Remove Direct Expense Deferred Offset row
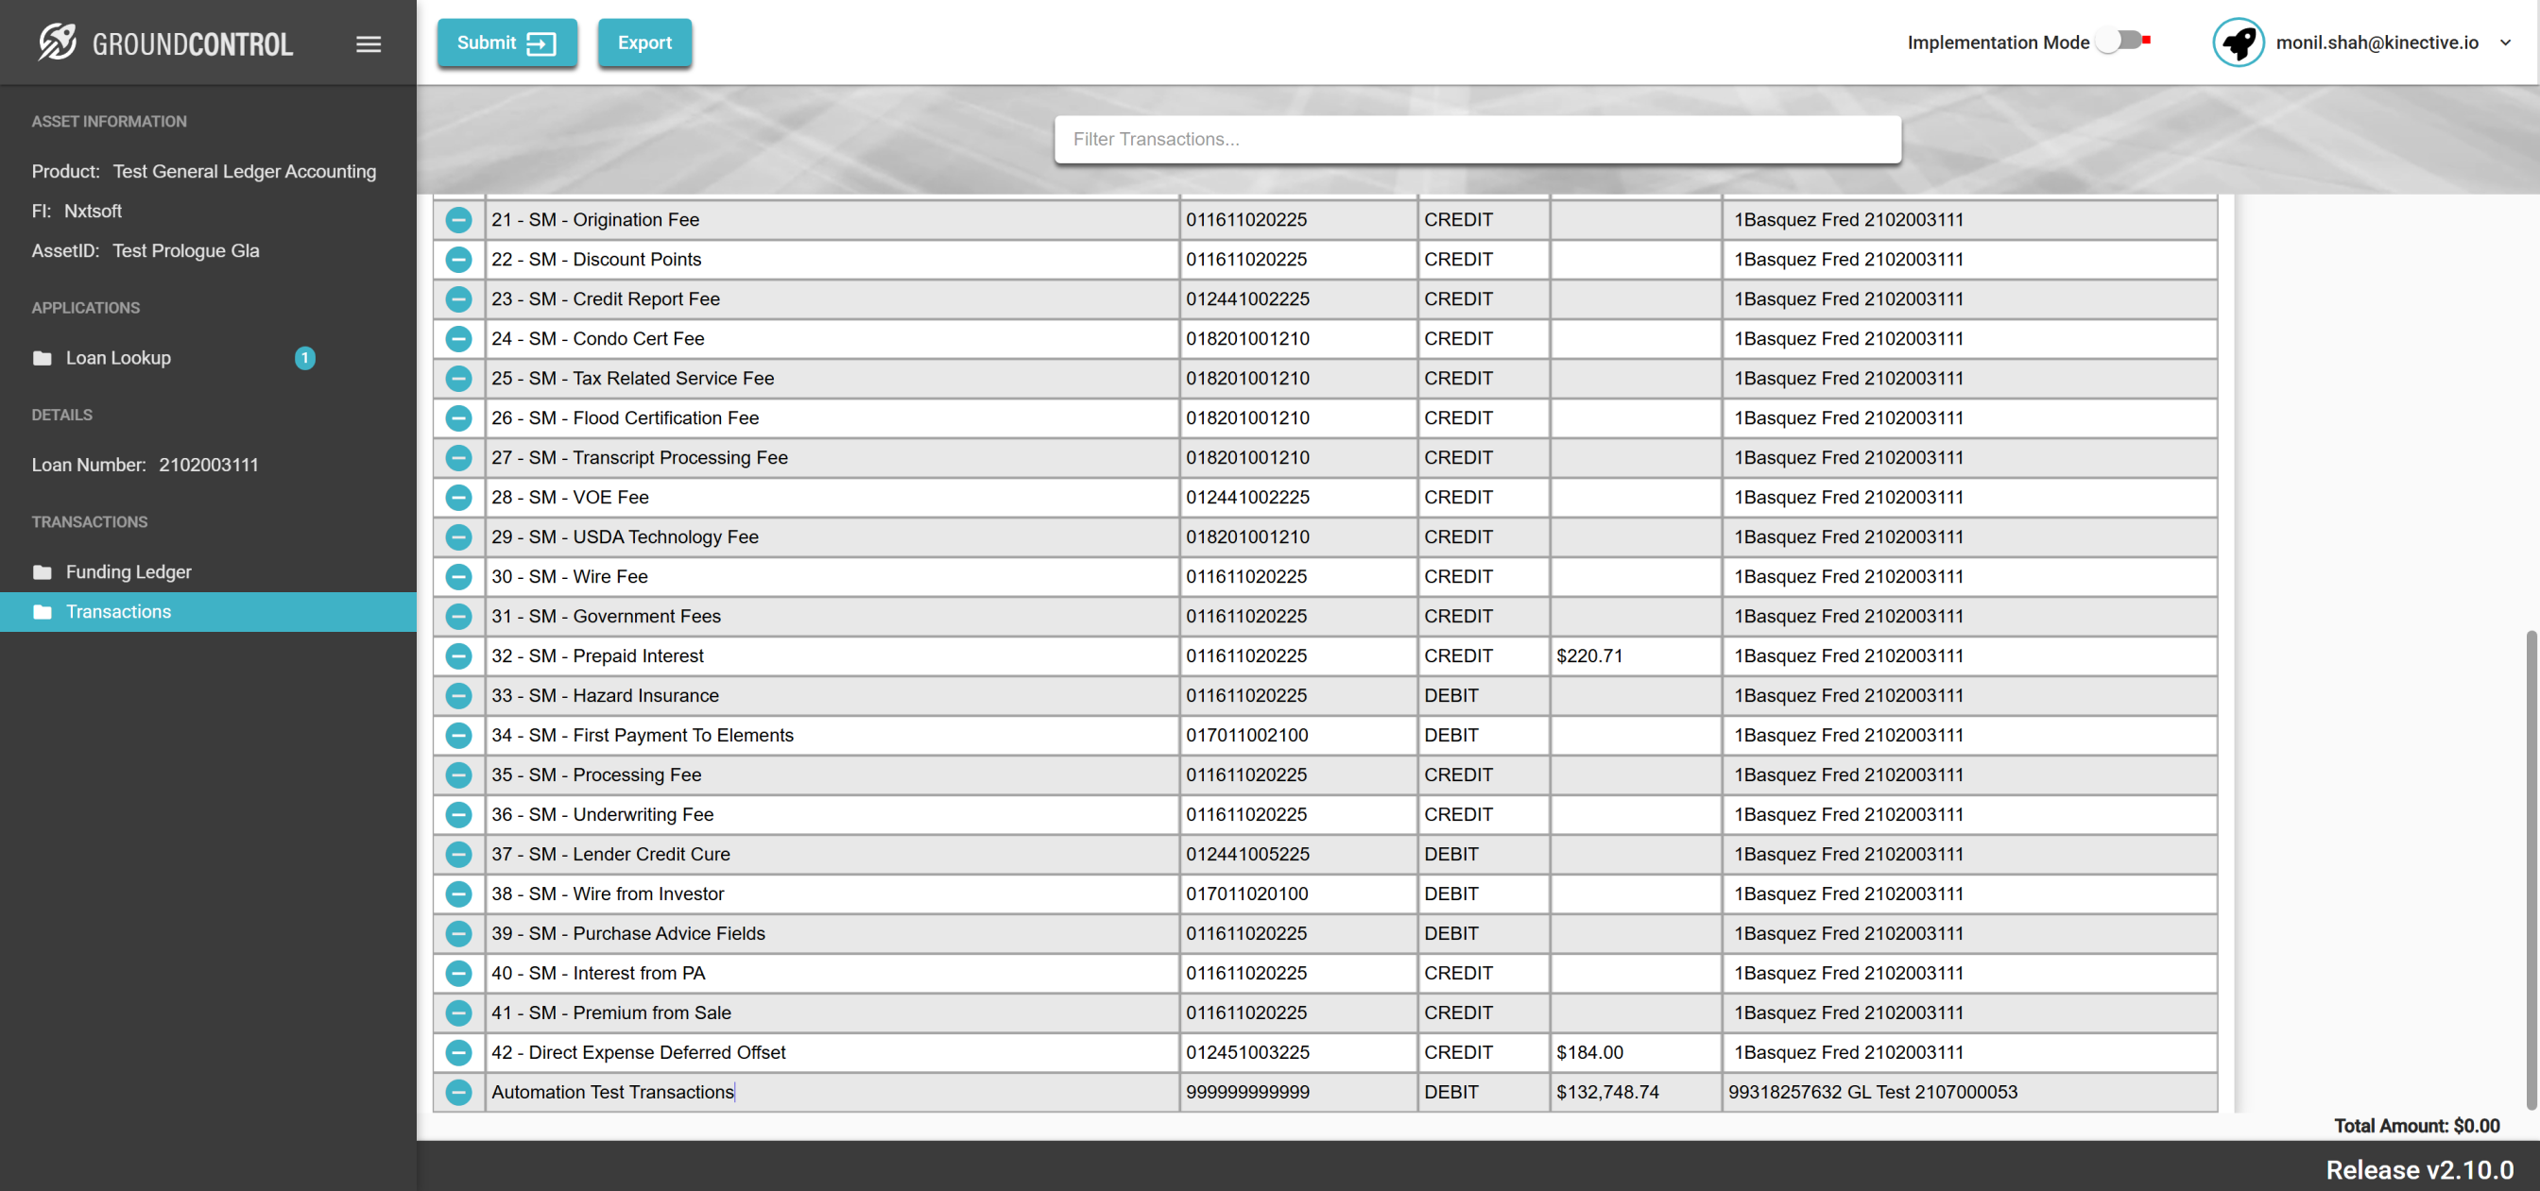2540x1191 pixels. point(458,1052)
